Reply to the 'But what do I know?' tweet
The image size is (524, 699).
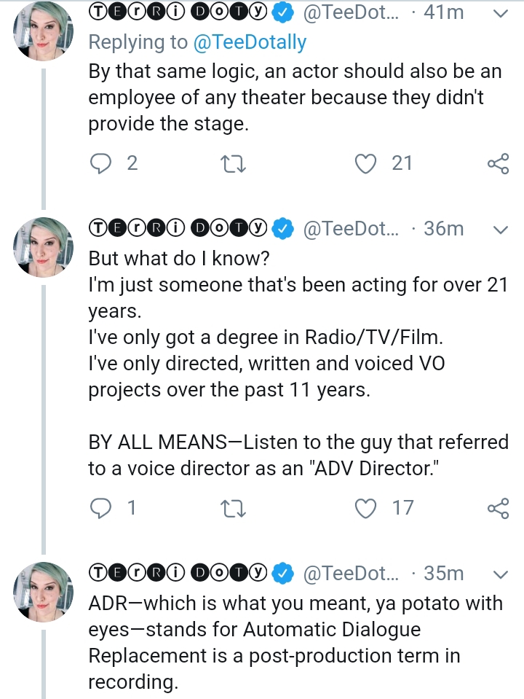pyautogui.click(x=100, y=507)
